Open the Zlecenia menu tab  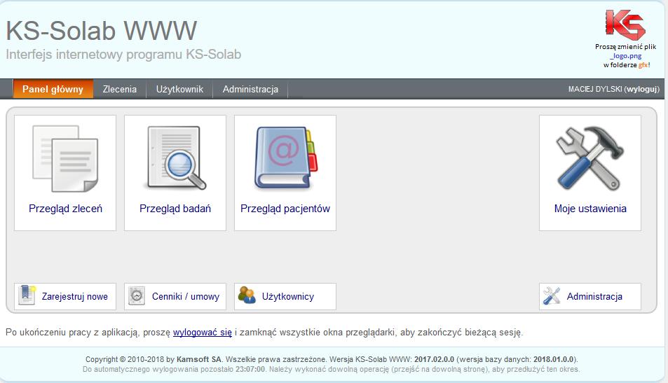tap(120, 89)
